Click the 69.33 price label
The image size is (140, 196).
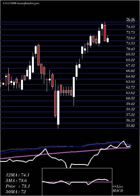click(x=131, y=54)
